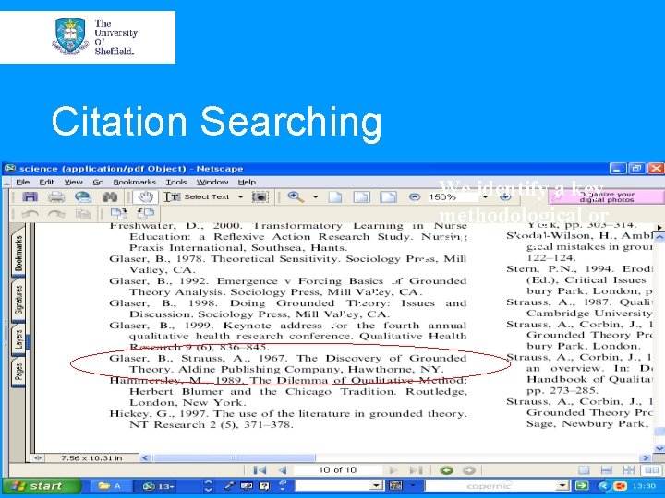This screenshot has height=498, width=665.
Task: Go to the previous page arrow
Action: [x=283, y=470]
